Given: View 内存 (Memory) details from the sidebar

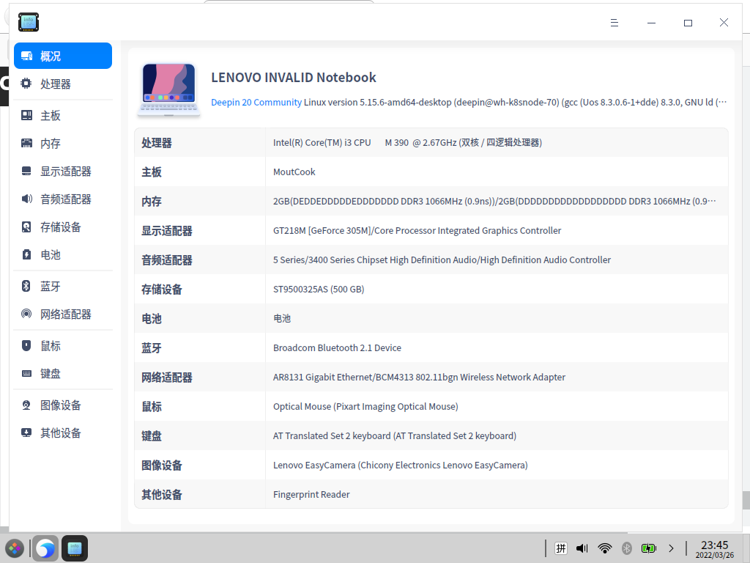Looking at the screenshot, I should pos(51,143).
